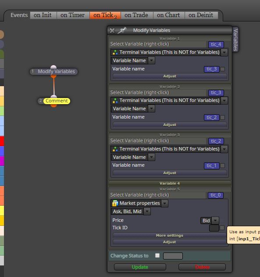Open More settings in Variable 5
This screenshot has width=260, height=277.
click(170, 235)
